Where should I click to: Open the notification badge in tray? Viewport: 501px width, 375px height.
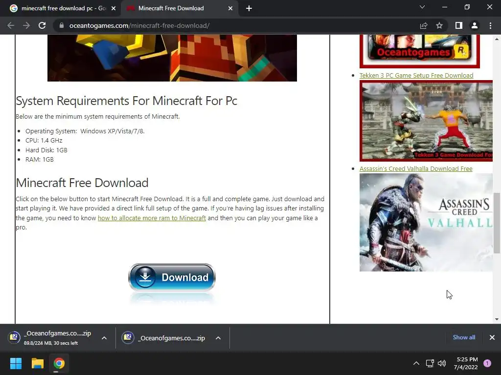pos(487,363)
